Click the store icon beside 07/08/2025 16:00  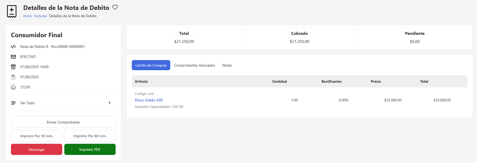(x=13, y=67)
